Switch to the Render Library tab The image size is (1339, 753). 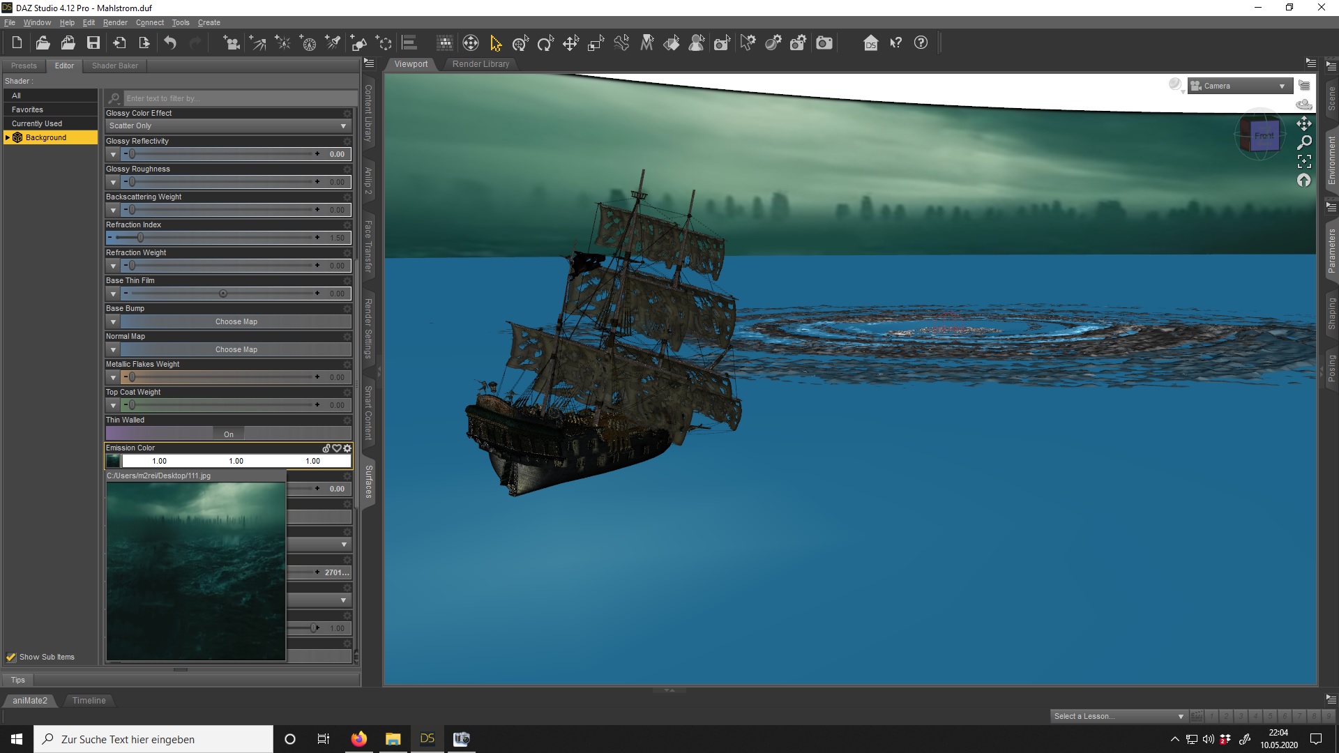(x=481, y=64)
